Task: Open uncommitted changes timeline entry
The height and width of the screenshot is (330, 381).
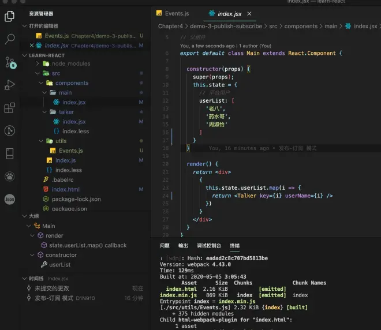Action: pyautogui.click(x=85, y=288)
